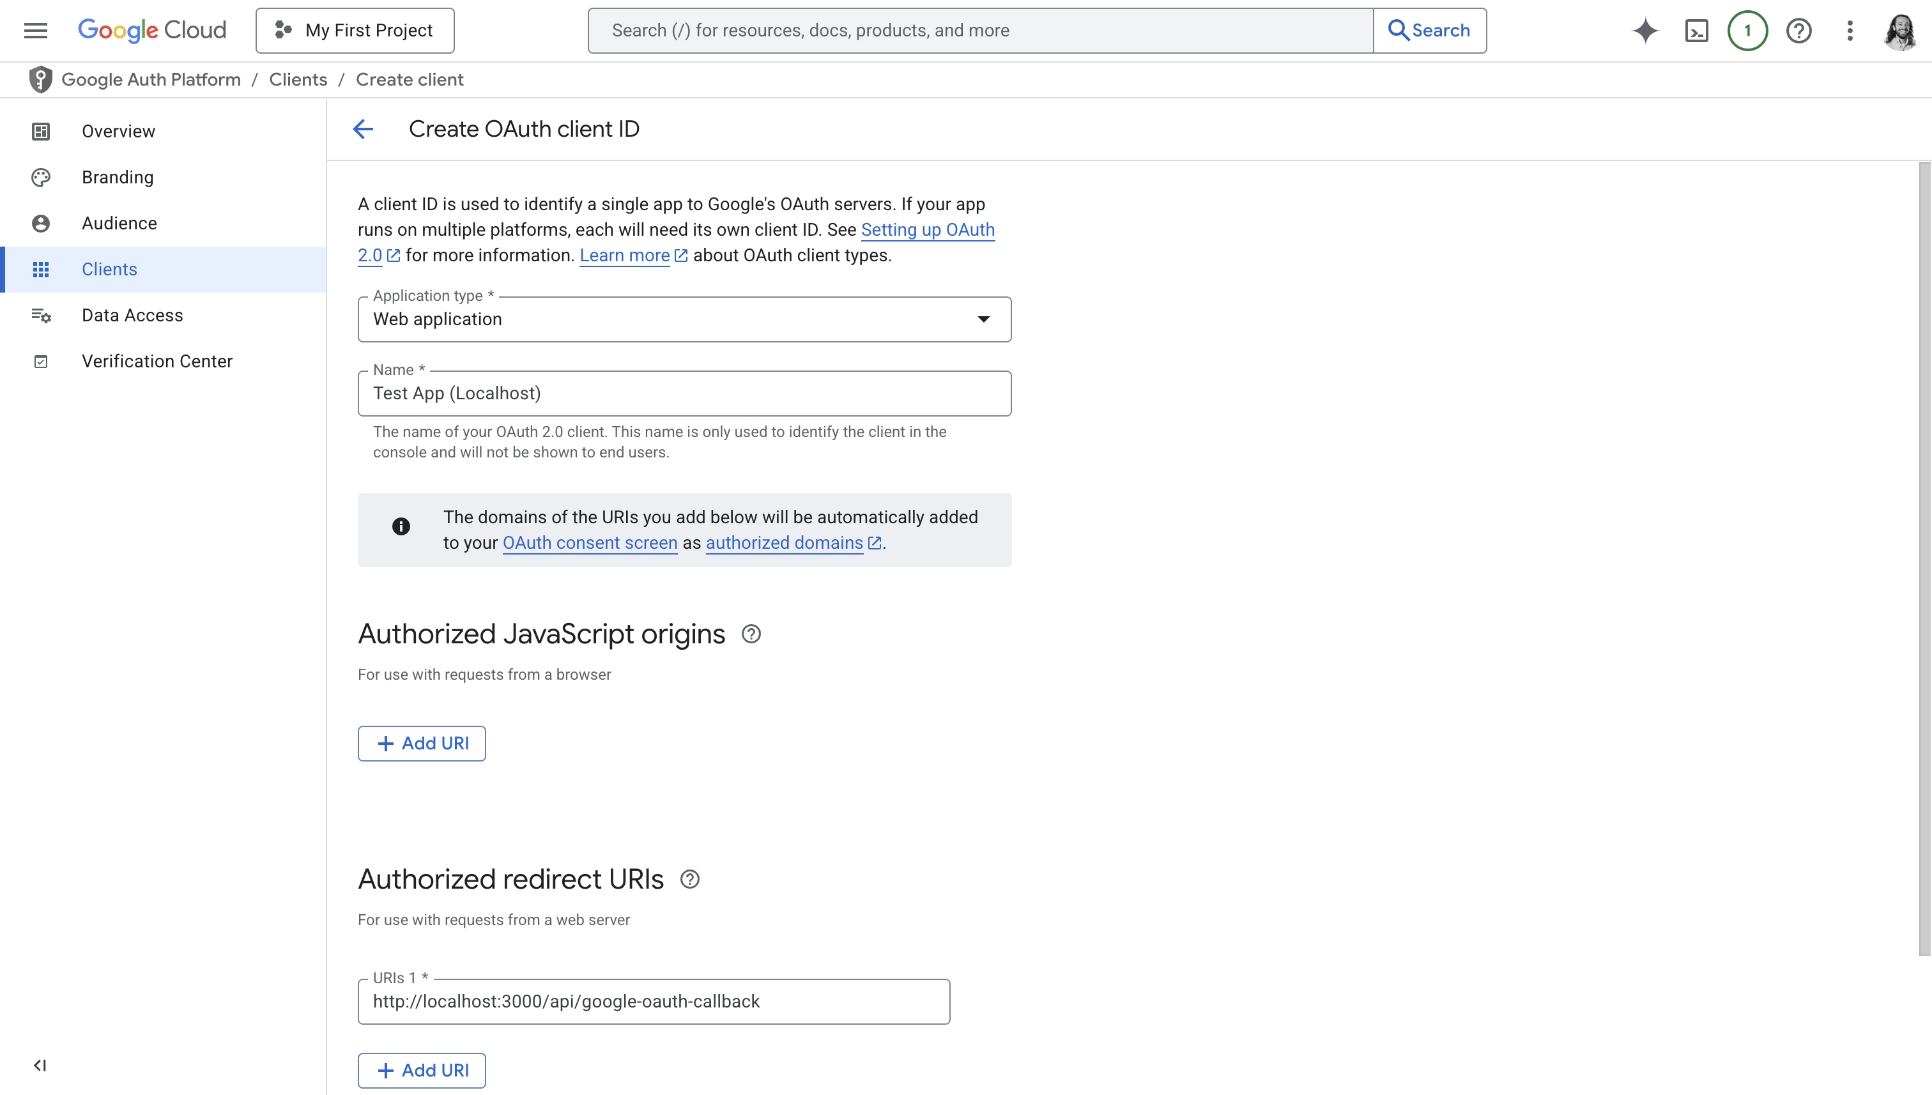Image resolution: width=1932 pixels, height=1095 pixels.
Task: Add URI under Authorized JavaScript origins
Action: click(x=422, y=743)
